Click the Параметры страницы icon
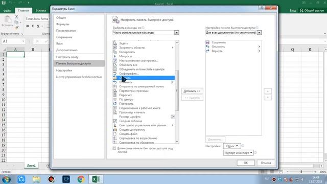The image size is (327, 184). 114,91
